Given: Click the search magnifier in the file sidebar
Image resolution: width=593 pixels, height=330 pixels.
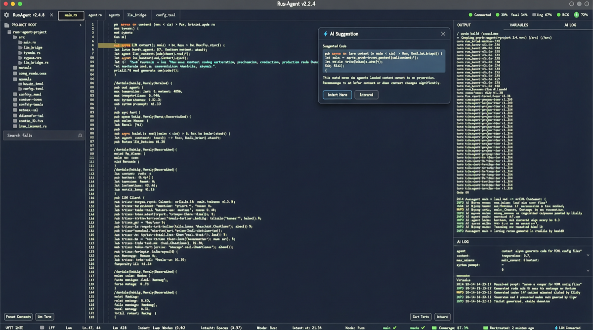Looking at the screenshot, I should tap(80, 134).
